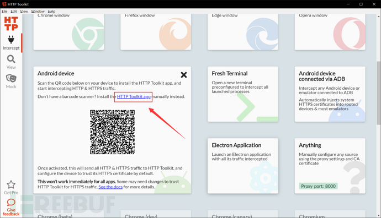Open the Mock page masks icon
Viewport: 381px width, 218px height.
(11, 79)
